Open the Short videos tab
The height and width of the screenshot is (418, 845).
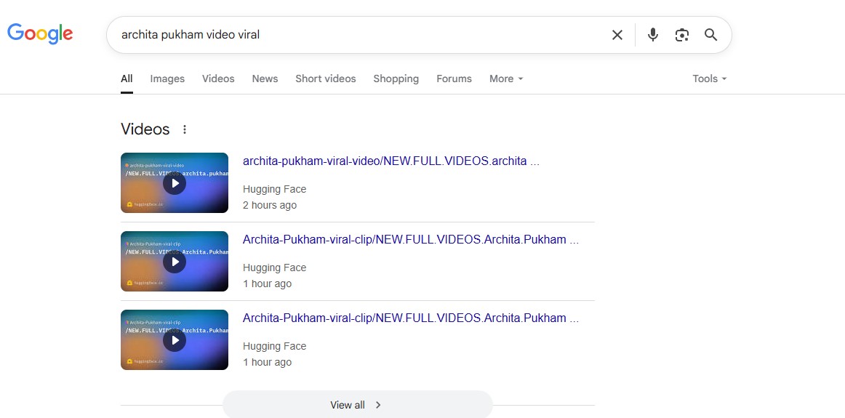coord(326,79)
